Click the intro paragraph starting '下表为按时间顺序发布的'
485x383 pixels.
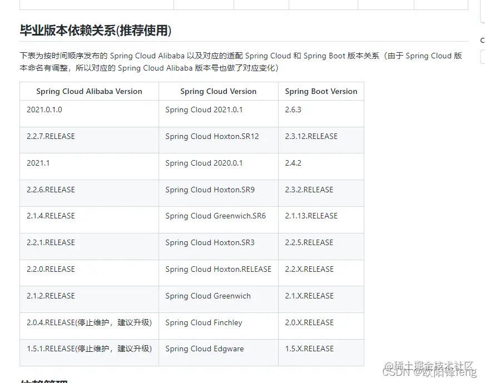pyautogui.click(x=241, y=62)
